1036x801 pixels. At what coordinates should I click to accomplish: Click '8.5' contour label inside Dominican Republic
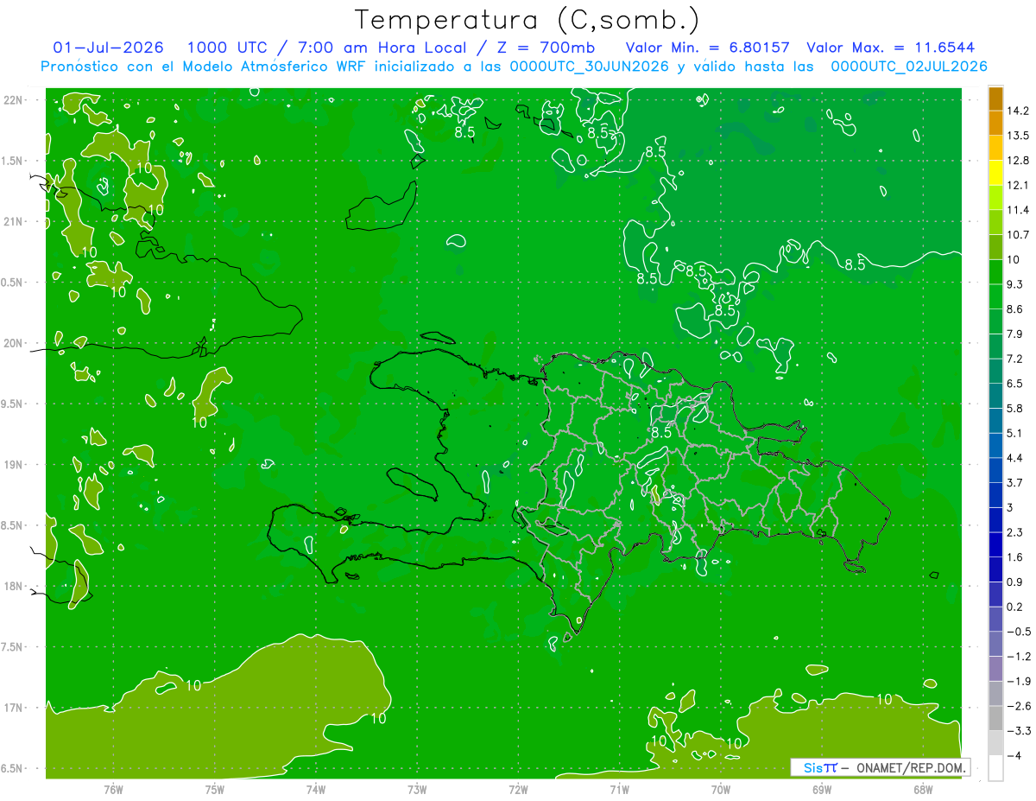pyautogui.click(x=661, y=433)
